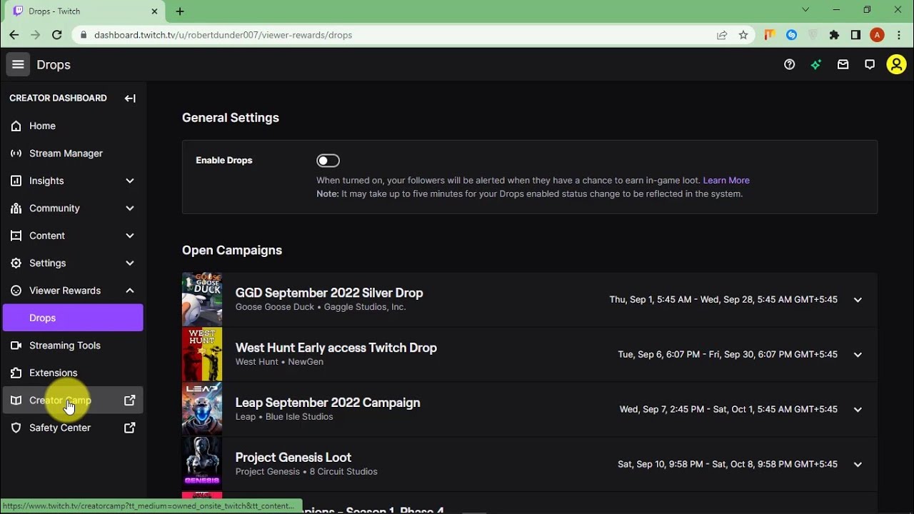Open new browser tab with plus
Viewport: 914px width, 514px height.
(180, 11)
